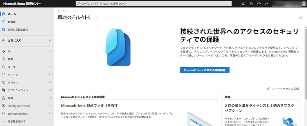Open notifications bell icon
Screen dimensions: 307x126
243,3
